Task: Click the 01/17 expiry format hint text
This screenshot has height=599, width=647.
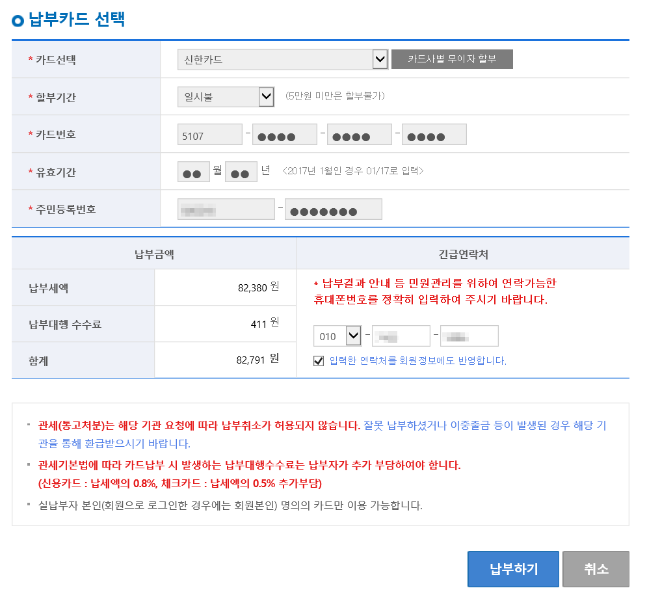Action: click(x=353, y=170)
